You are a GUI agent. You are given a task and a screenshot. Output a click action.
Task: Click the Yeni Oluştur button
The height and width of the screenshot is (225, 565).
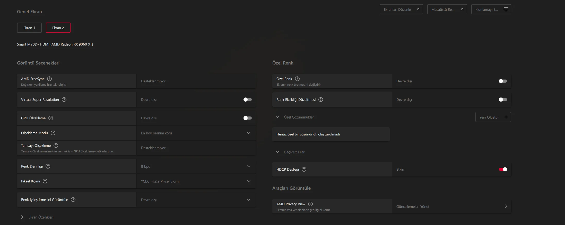click(x=493, y=117)
